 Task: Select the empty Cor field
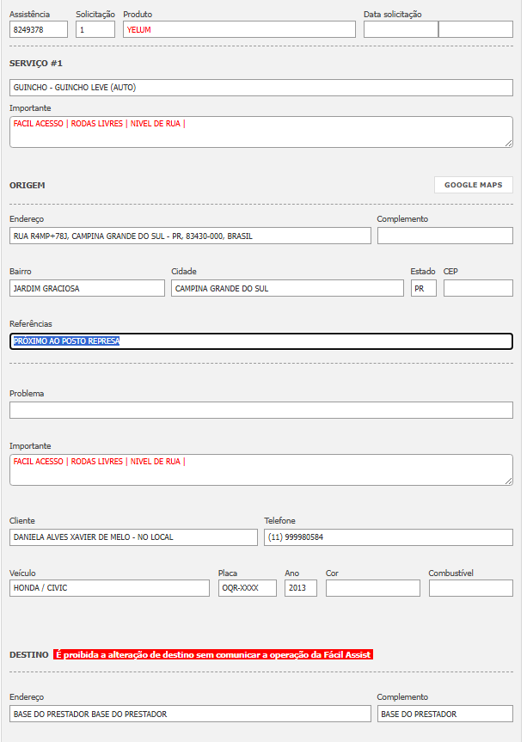pyautogui.click(x=372, y=588)
